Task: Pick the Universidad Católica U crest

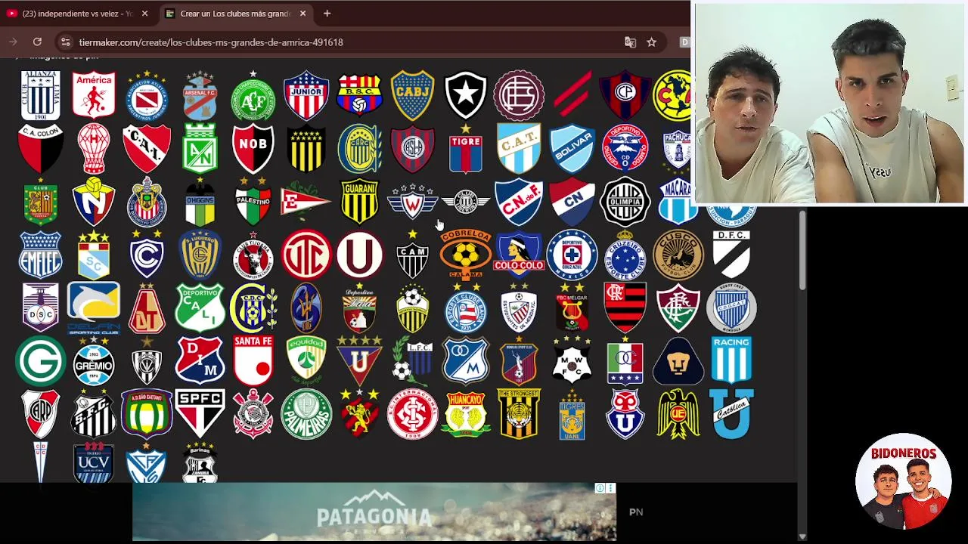Action: [x=732, y=414]
